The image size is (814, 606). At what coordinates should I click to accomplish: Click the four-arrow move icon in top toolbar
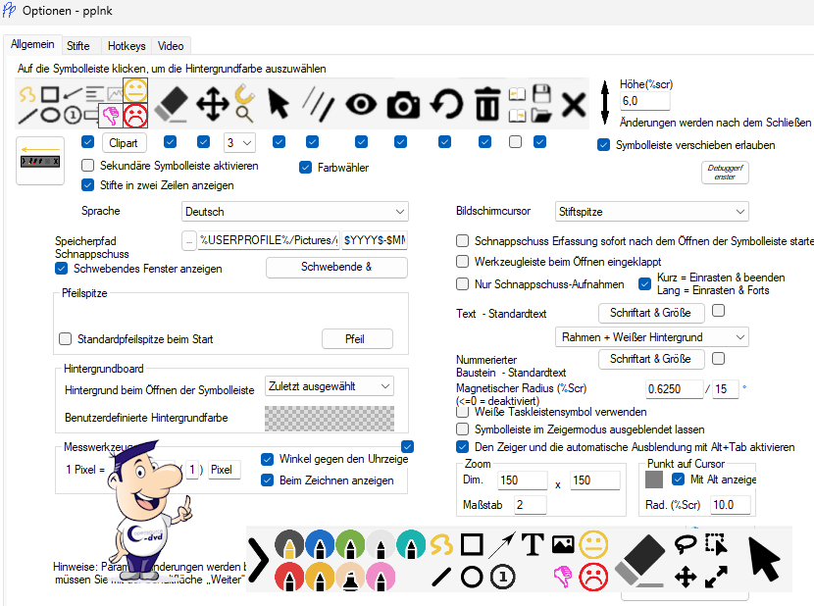pyautogui.click(x=213, y=104)
